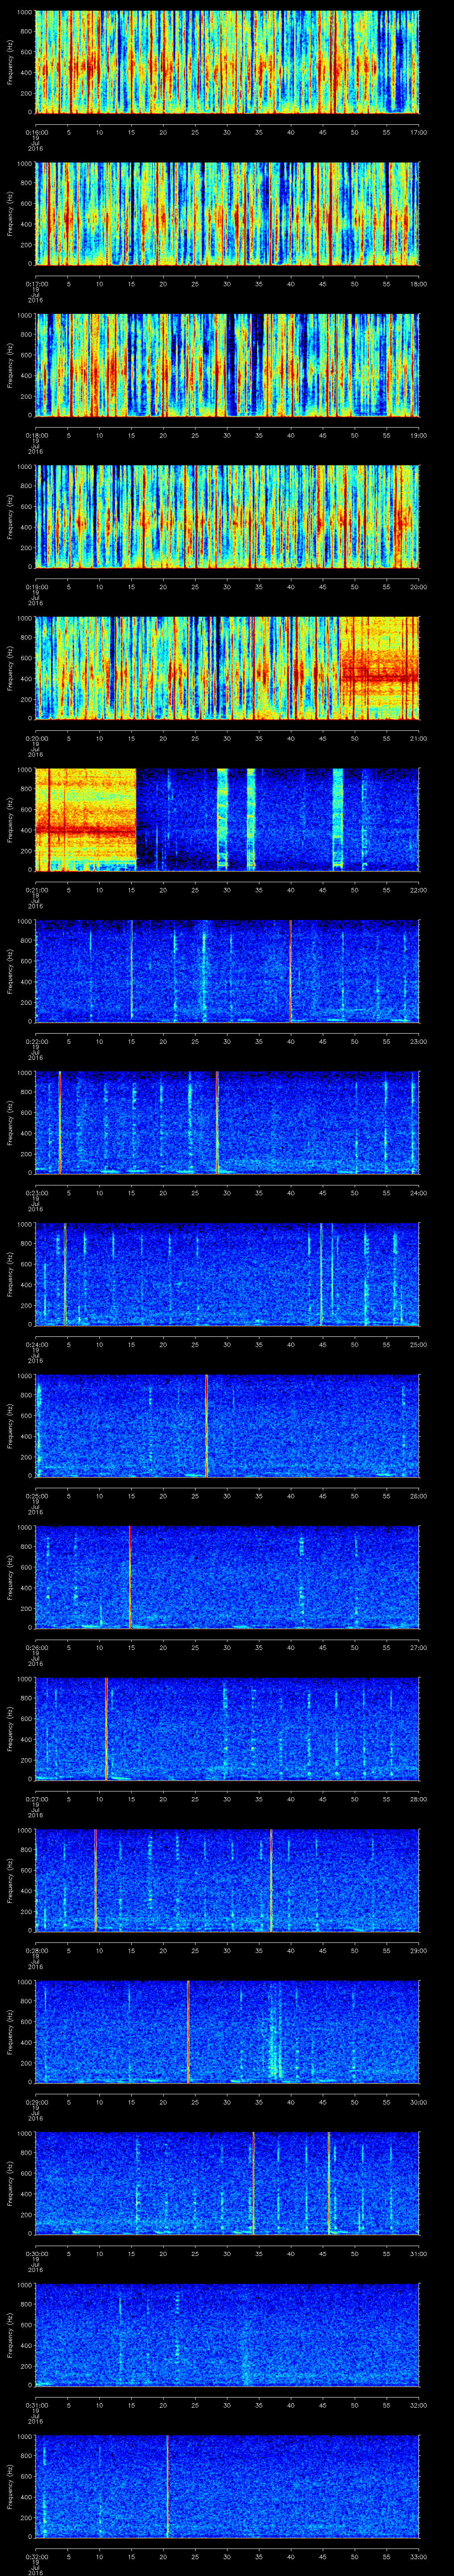Select the spectrogram panel starting at 0:17:00

[227, 213]
